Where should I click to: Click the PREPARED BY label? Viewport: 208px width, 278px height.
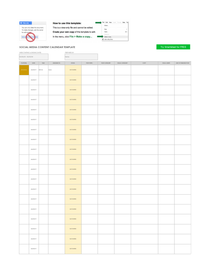(69, 53)
